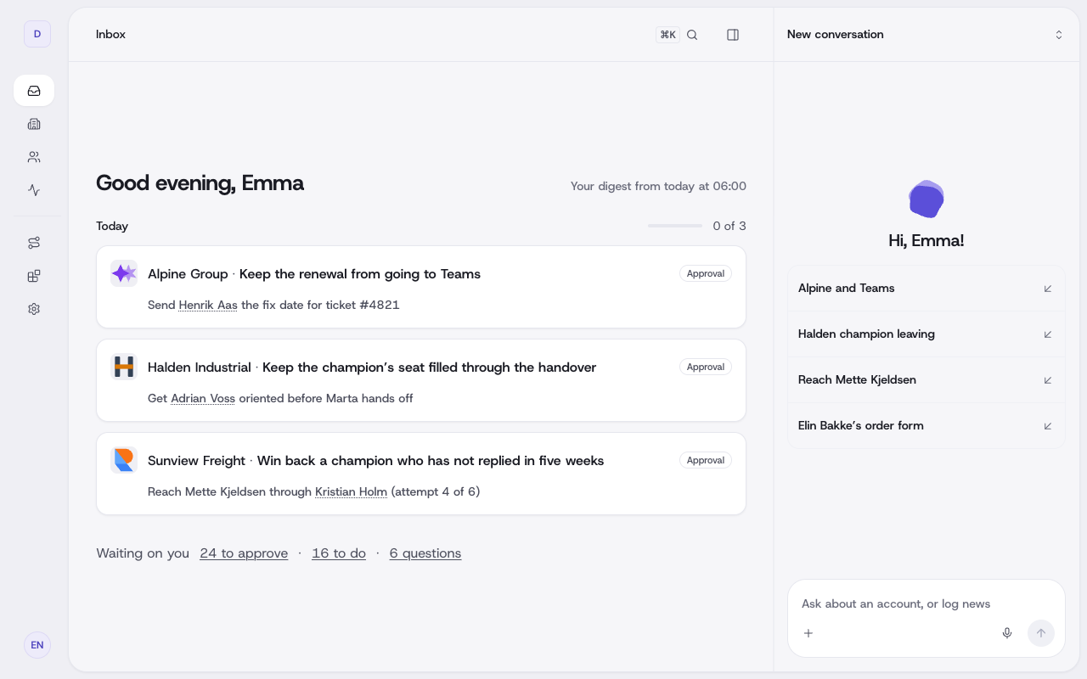Open the integrations blocks icon in sidebar
The width and height of the screenshot is (1087, 679).
[x=34, y=276]
